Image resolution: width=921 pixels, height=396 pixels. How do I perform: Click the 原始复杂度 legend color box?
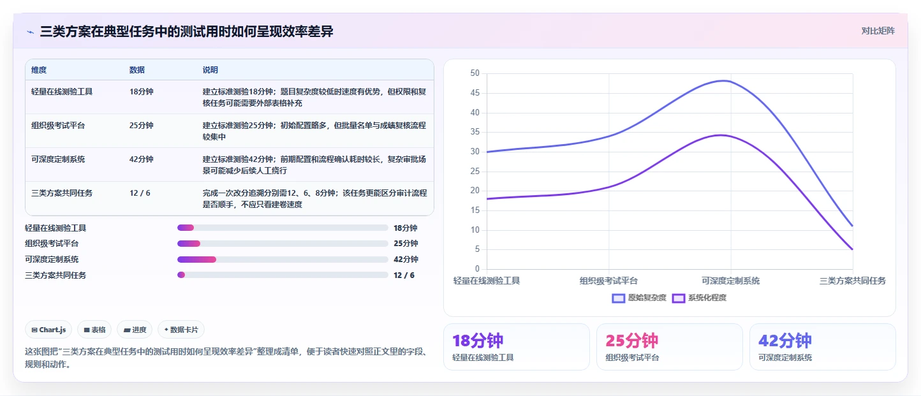click(618, 298)
